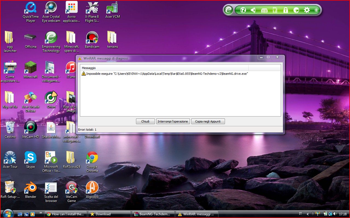Open the padlock security tool in Acer toolbar

coord(285,10)
